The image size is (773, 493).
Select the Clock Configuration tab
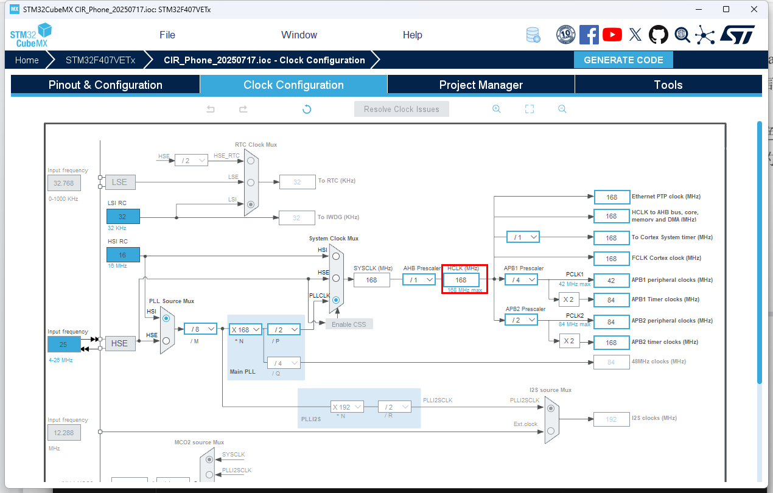293,85
